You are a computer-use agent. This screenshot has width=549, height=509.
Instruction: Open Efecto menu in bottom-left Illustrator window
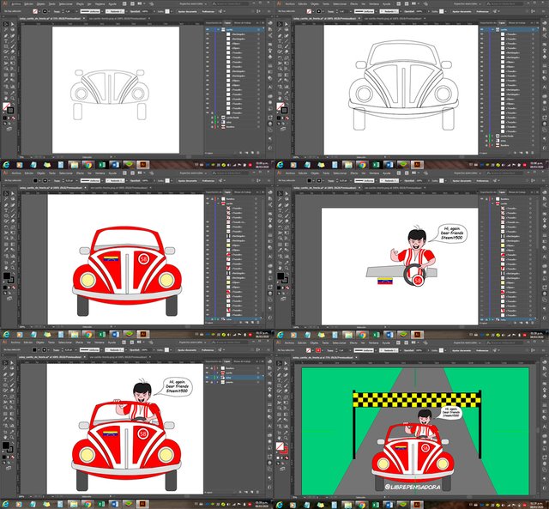tap(80, 342)
